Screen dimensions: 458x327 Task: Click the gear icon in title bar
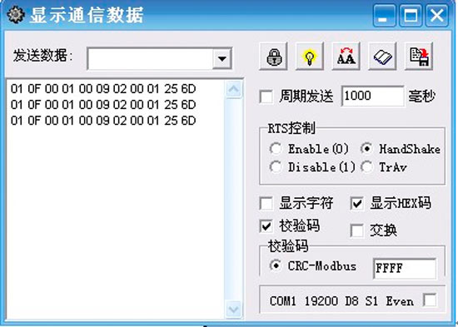pos(16,14)
